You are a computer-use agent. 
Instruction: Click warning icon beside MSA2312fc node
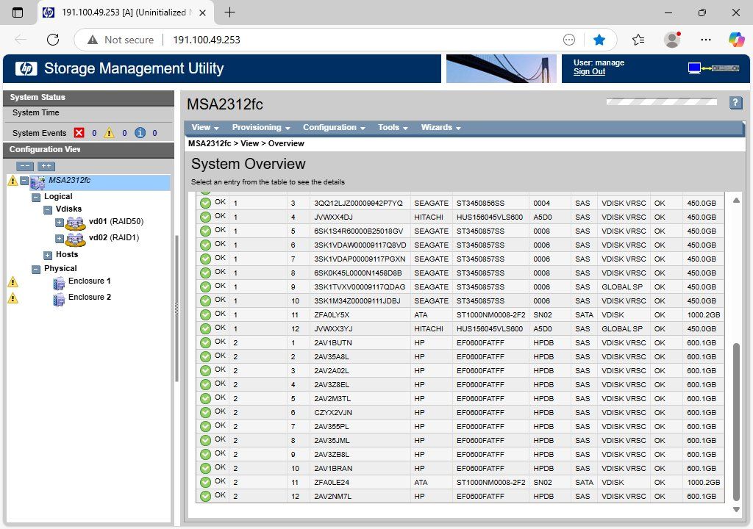pyautogui.click(x=13, y=181)
